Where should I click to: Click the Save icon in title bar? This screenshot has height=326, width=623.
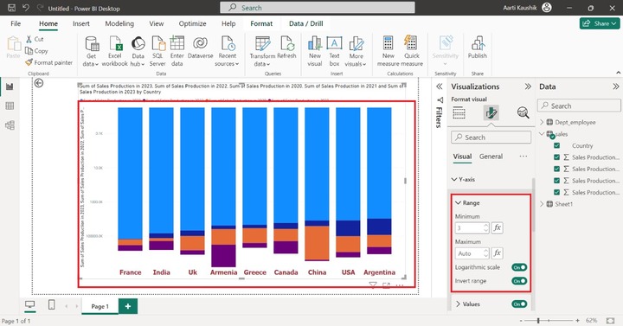click(x=11, y=8)
